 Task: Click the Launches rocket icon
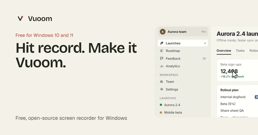point(162,43)
